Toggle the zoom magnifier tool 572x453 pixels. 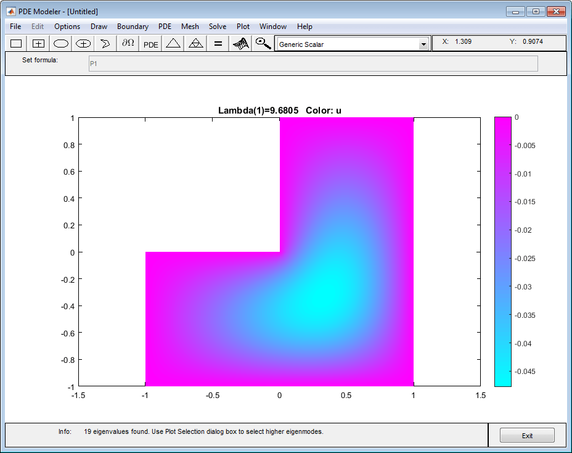tap(263, 43)
